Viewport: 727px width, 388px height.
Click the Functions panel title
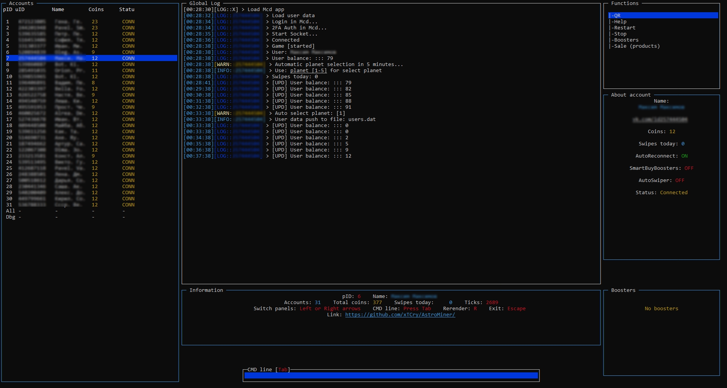(625, 3)
